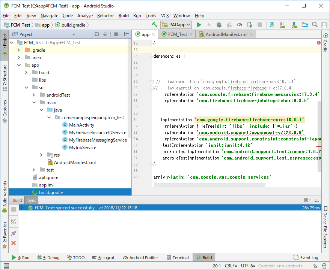Expand the build folder
This screenshot has width=330, height=270.
[x=26, y=73]
